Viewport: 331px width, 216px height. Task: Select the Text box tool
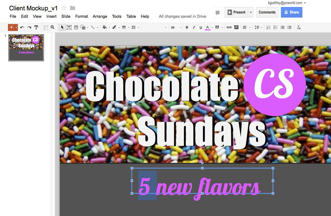click(69, 27)
